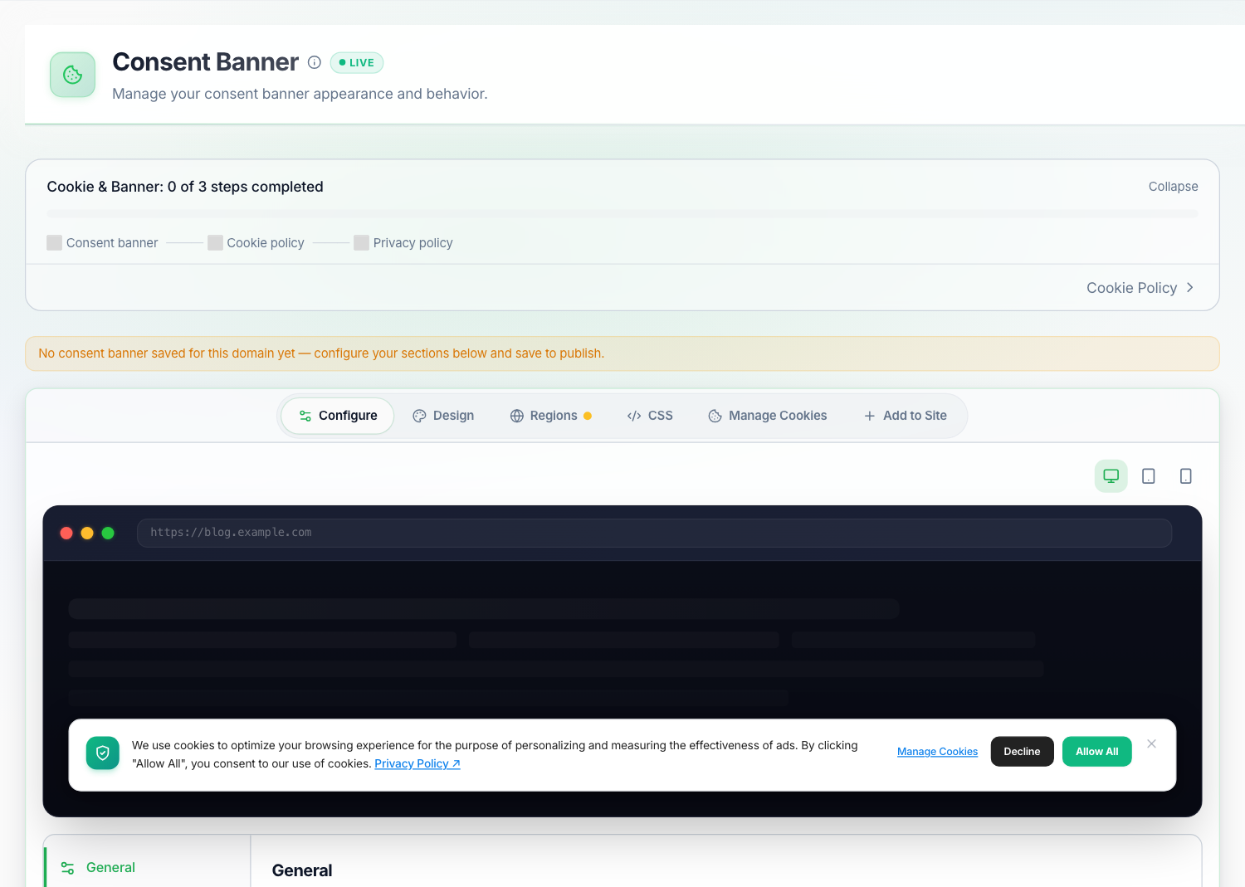Click the chevron arrow after Cookie Policy
This screenshot has width=1245, height=887.
(x=1189, y=288)
